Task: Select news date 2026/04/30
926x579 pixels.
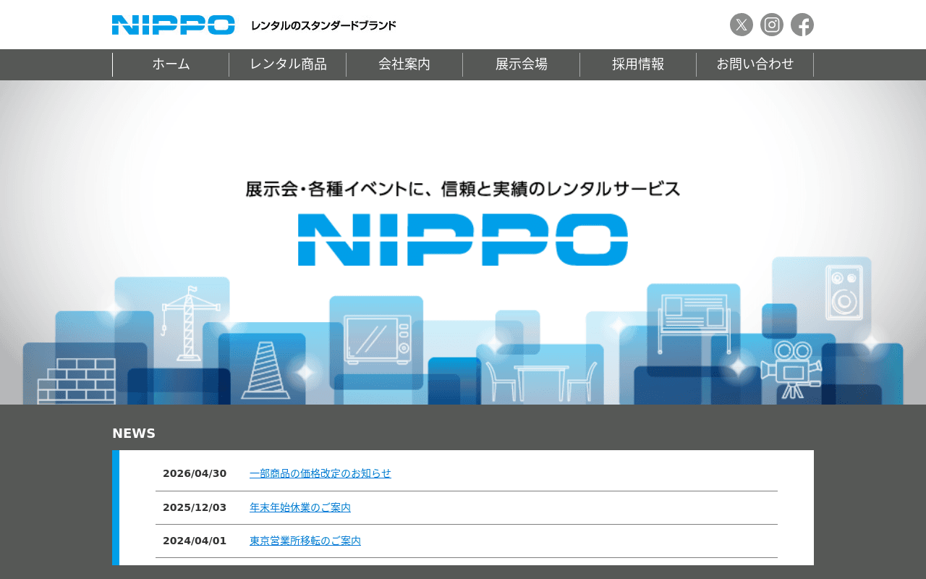Action: point(195,473)
